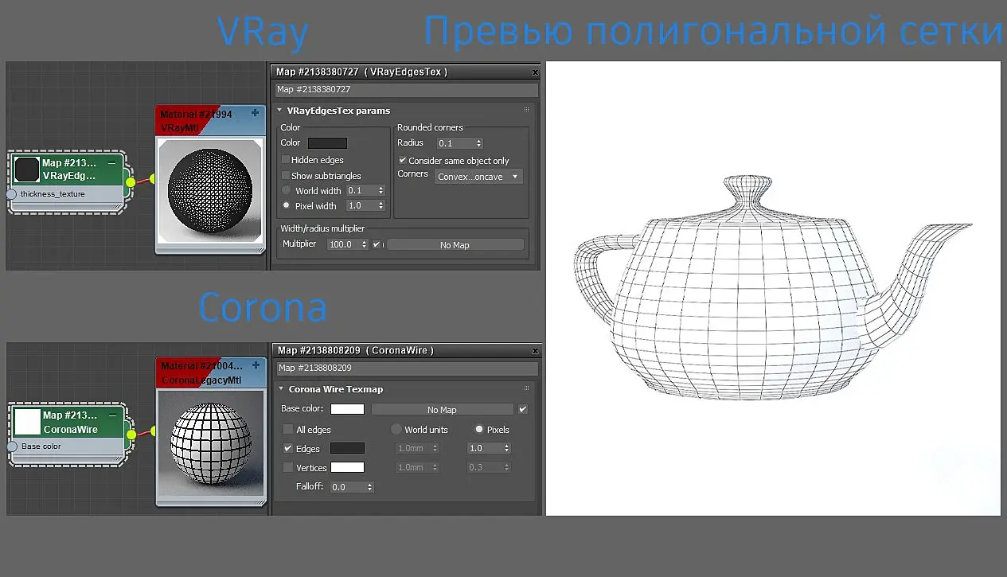Close the CoronaWire parameter panel
The width and height of the screenshot is (1007, 577).
(533, 350)
